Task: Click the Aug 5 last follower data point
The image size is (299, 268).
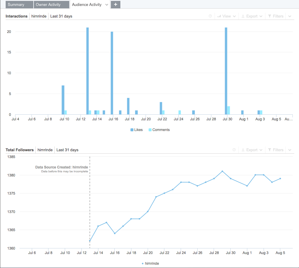Action: click(x=280, y=179)
